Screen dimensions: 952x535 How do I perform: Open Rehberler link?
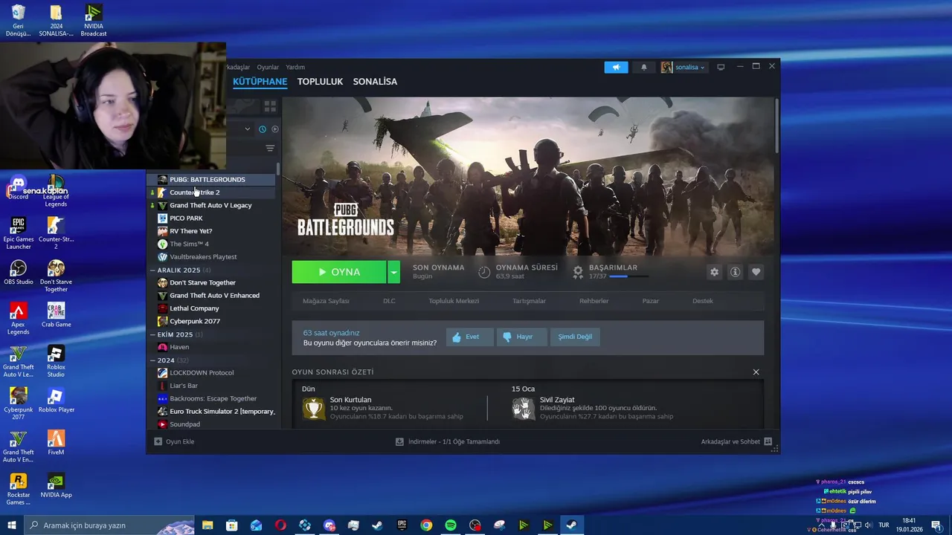point(594,301)
